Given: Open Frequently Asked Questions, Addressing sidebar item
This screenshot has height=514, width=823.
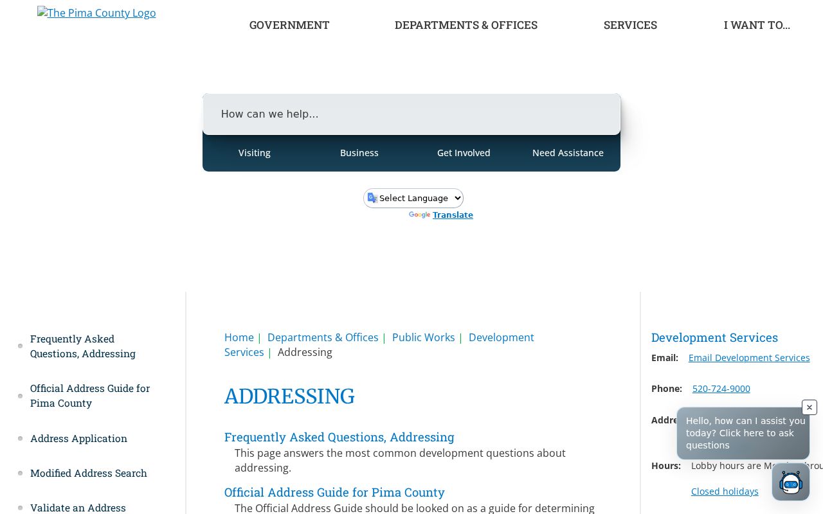Looking at the screenshot, I should [x=83, y=346].
